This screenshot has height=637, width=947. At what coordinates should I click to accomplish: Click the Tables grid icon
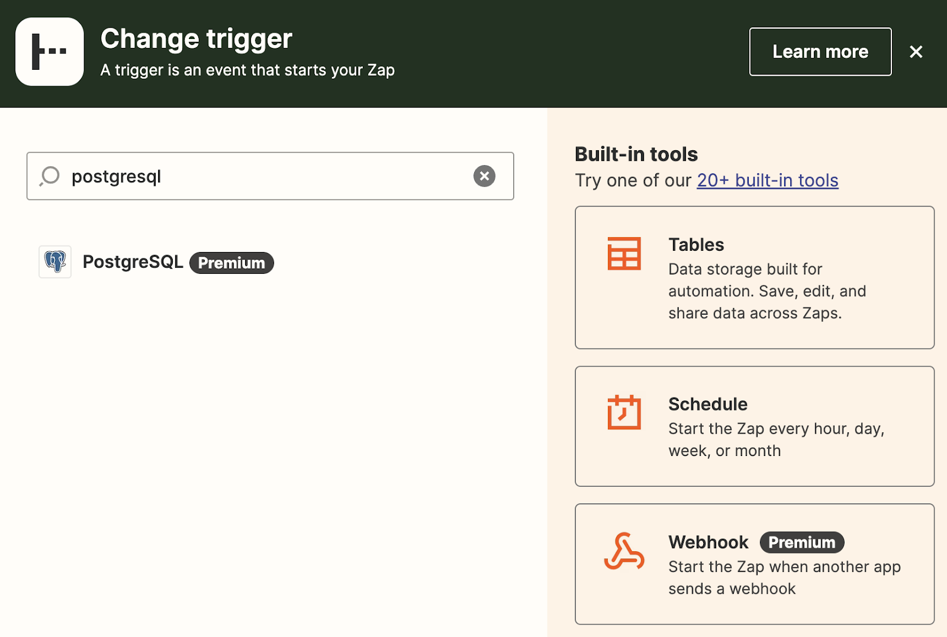(x=624, y=254)
